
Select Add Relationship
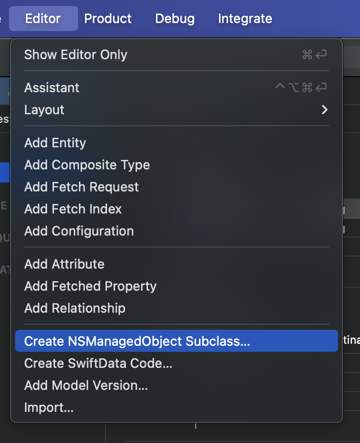click(176, 308)
